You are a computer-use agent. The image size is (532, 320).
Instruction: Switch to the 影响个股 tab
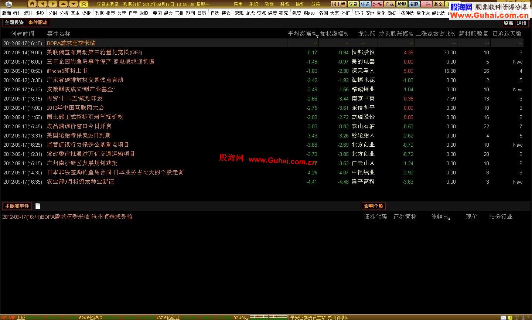pos(374,206)
